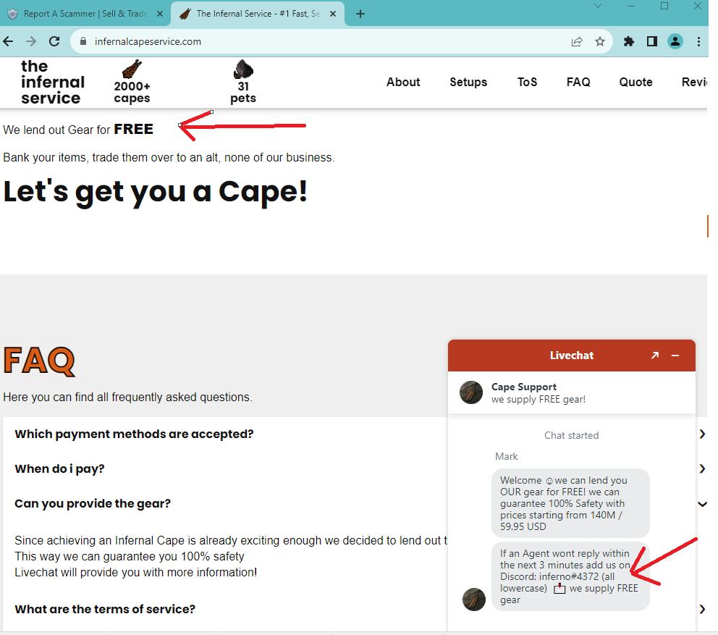Click the 'Cape Support' name in chat header
This screenshot has height=635, width=718.
tap(524, 387)
